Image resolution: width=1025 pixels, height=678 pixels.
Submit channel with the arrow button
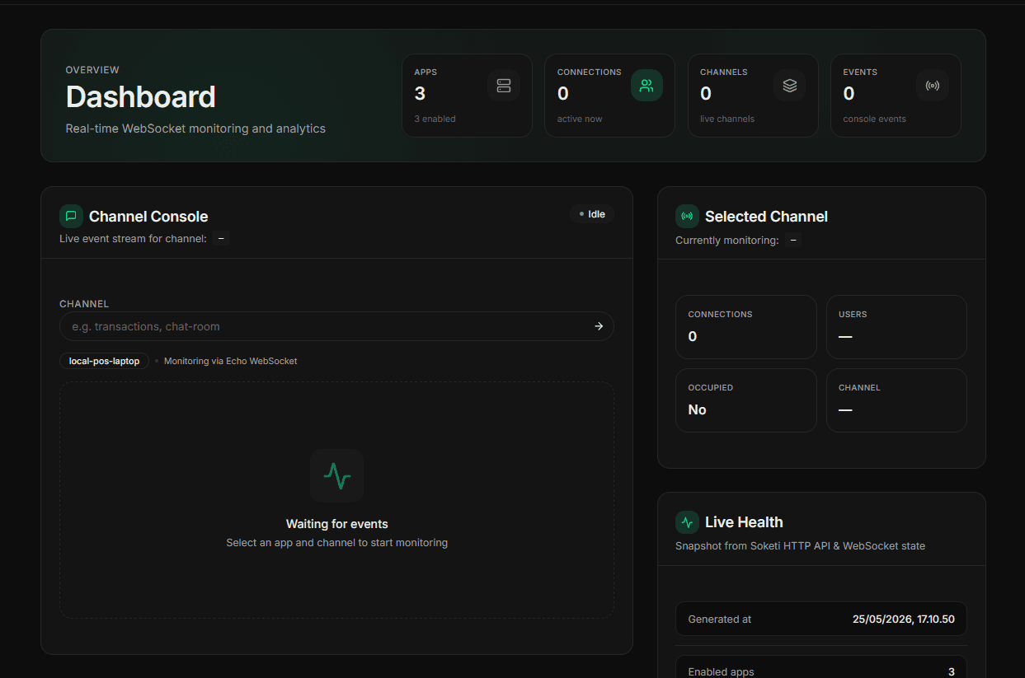pos(599,326)
